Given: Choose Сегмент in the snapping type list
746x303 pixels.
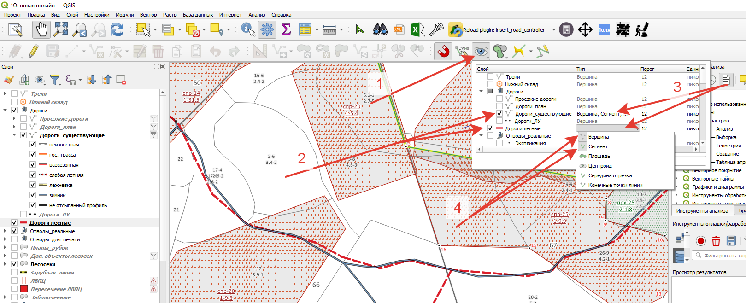Looking at the screenshot, I should pos(598,146).
